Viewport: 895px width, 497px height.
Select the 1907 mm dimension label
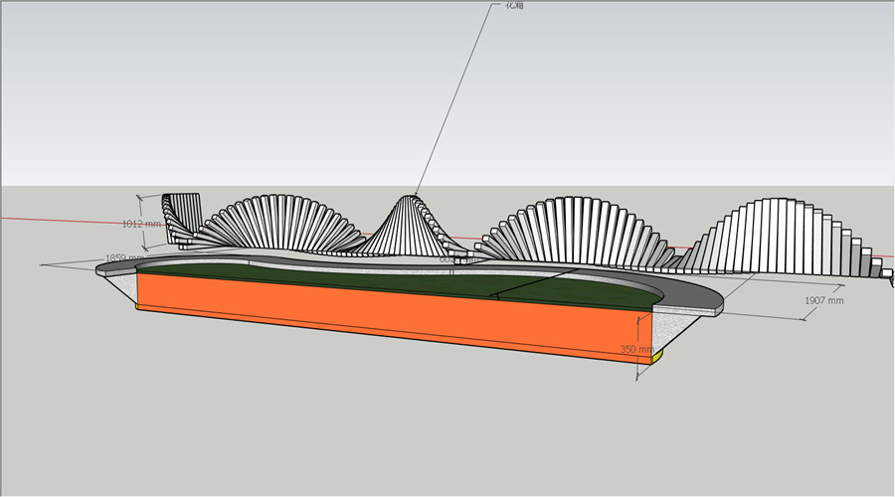coord(823,300)
